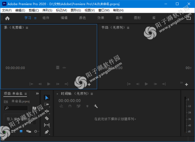Expand hidden tabs chevron in project panel
The height and width of the screenshot is (142, 195).
(37, 94)
